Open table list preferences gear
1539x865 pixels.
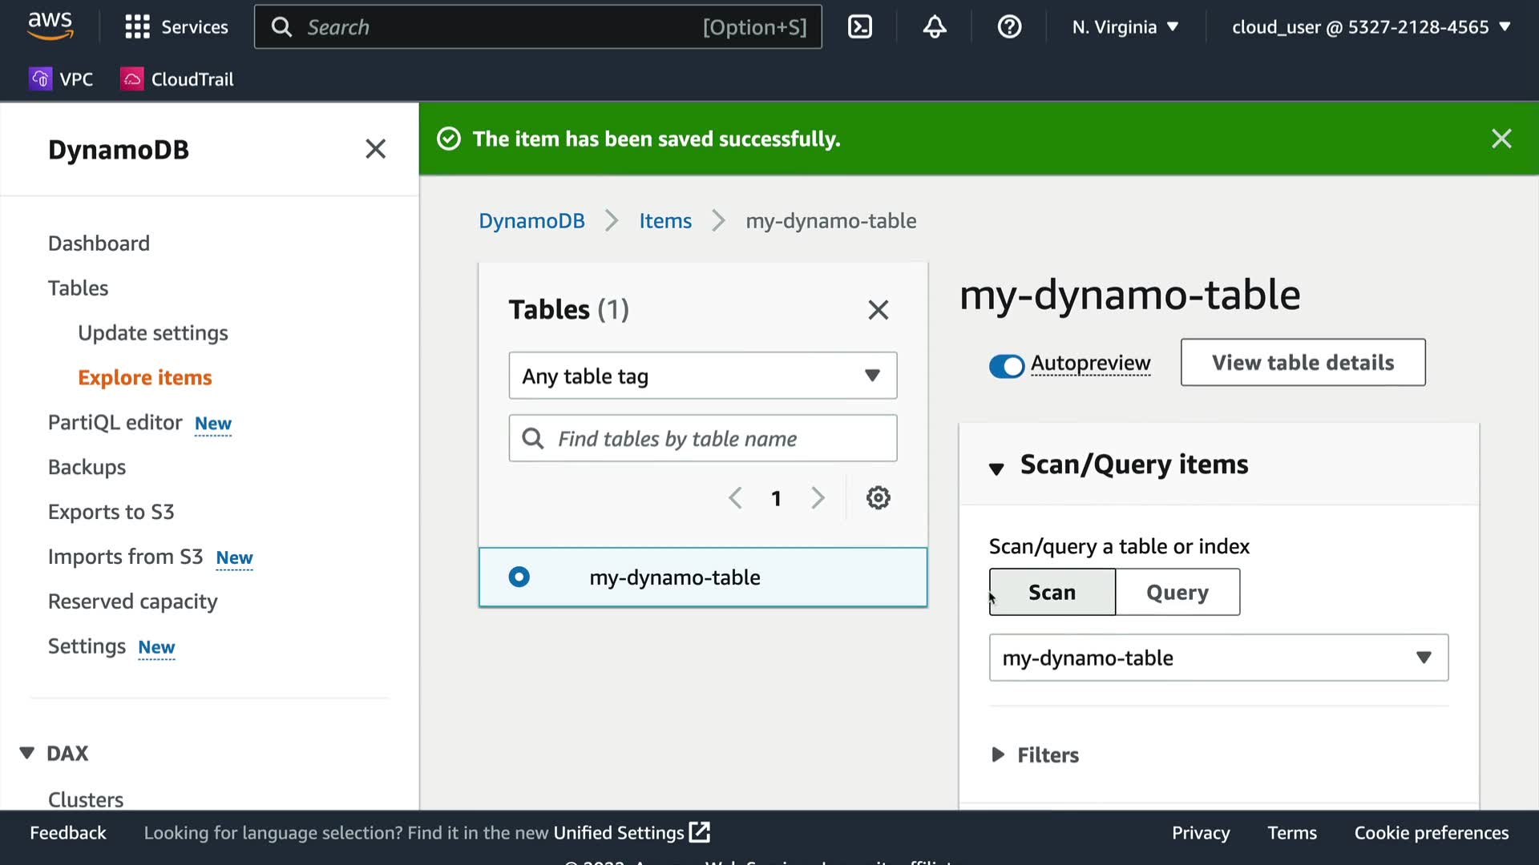click(878, 498)
